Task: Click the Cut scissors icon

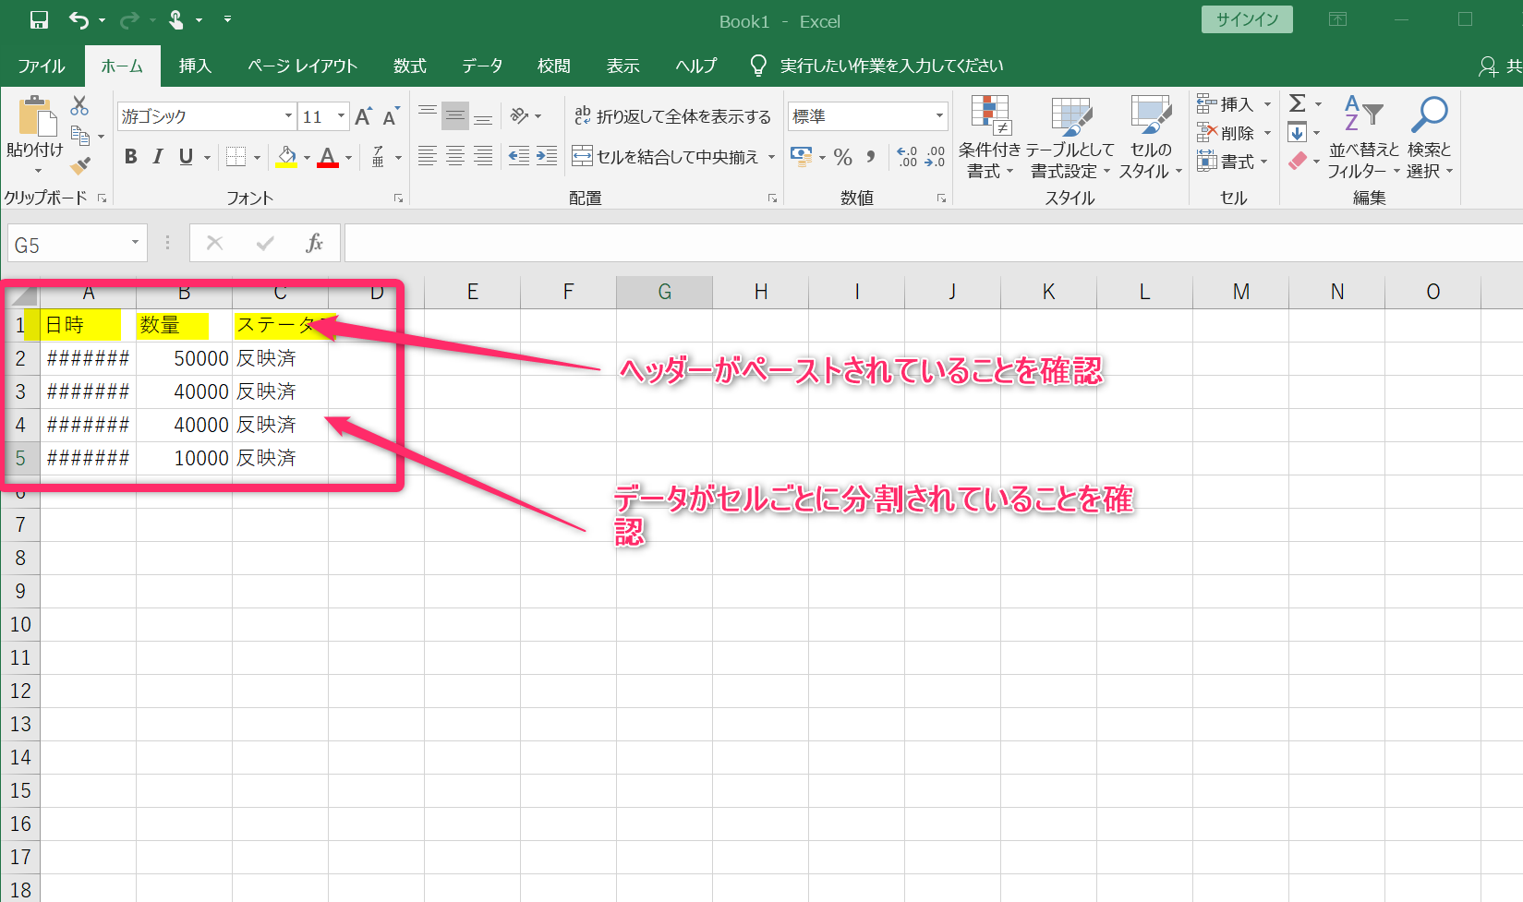Action: [79, 106]
